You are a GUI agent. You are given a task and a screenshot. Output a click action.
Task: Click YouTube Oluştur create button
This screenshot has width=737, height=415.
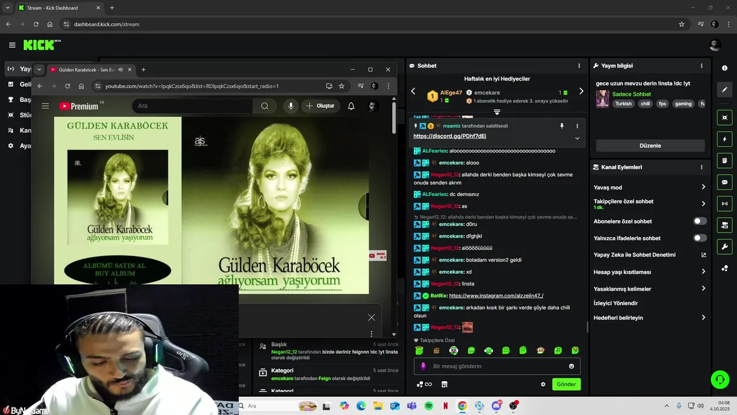(x=320, y=106)
